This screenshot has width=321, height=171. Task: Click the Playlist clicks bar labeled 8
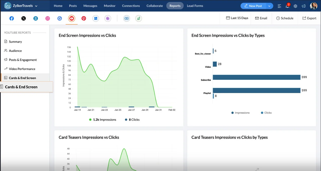coord(213,96)
